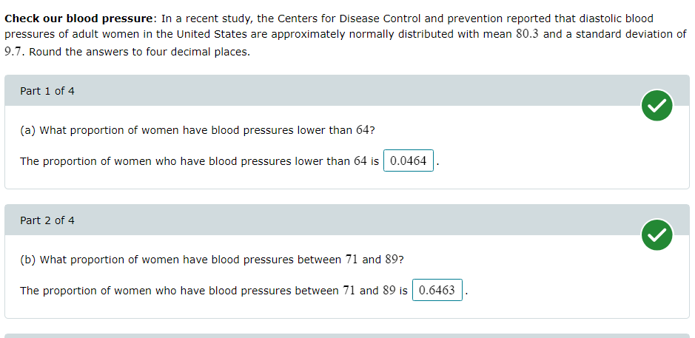Click the Round the answers to four decimal places text
The height and width of the screenshot is (338, 695).
[x=140, y=52]
